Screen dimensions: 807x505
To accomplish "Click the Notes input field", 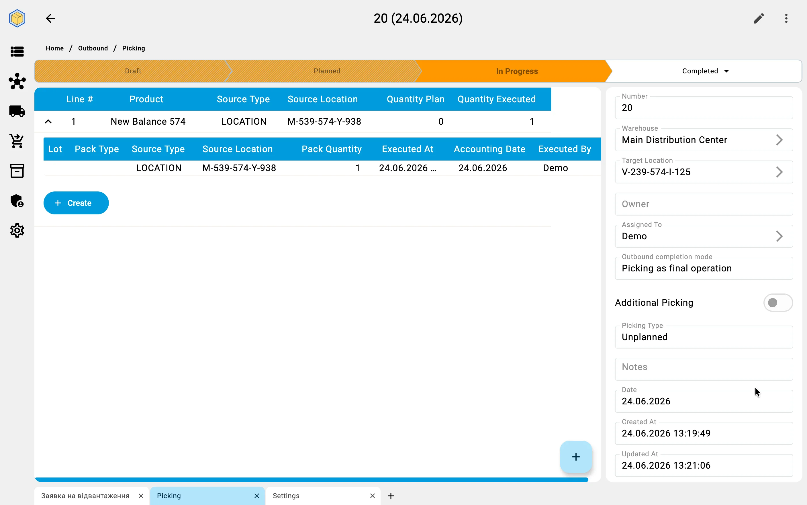I will (704, 369).
